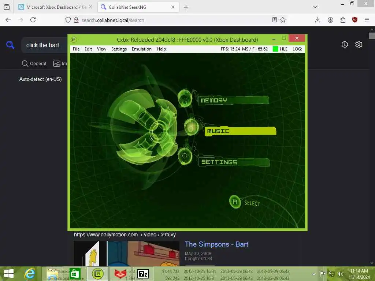
Task: Click the tracking protection shield icon
Action: [68, 20]
